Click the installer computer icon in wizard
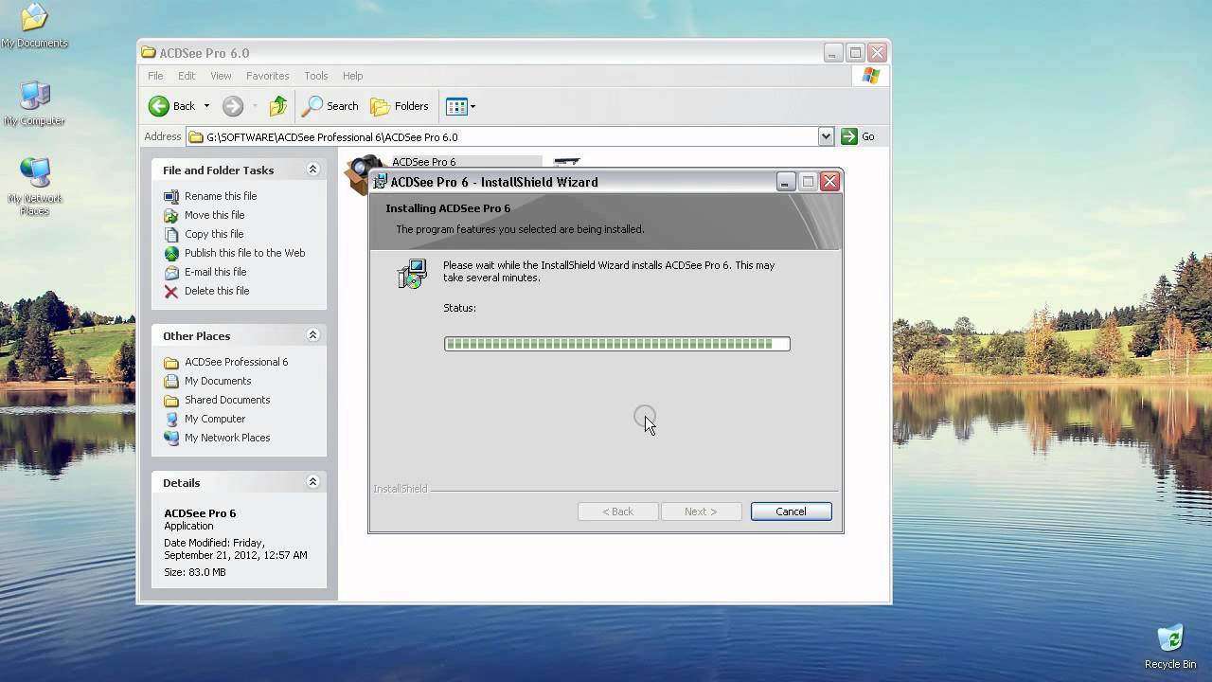 click(x=412, y=273)
